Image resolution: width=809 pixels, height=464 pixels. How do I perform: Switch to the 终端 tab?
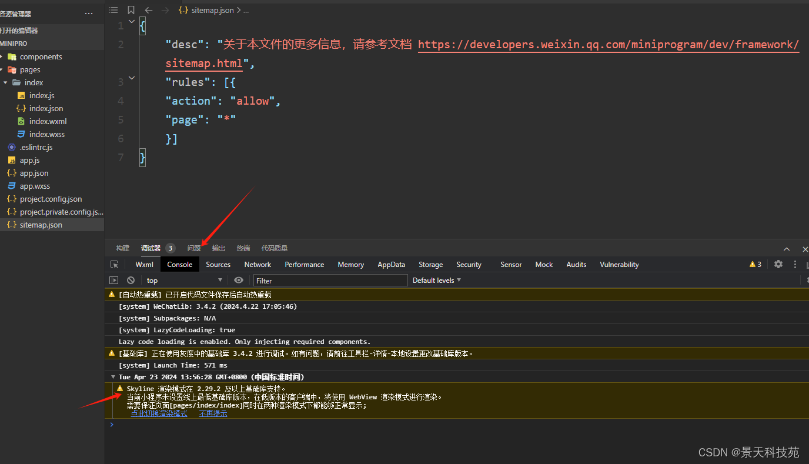[243, 248]
